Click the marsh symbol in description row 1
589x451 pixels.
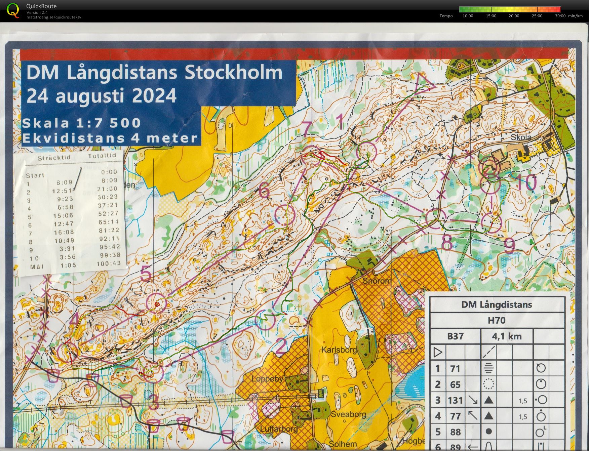coord(488,369)
